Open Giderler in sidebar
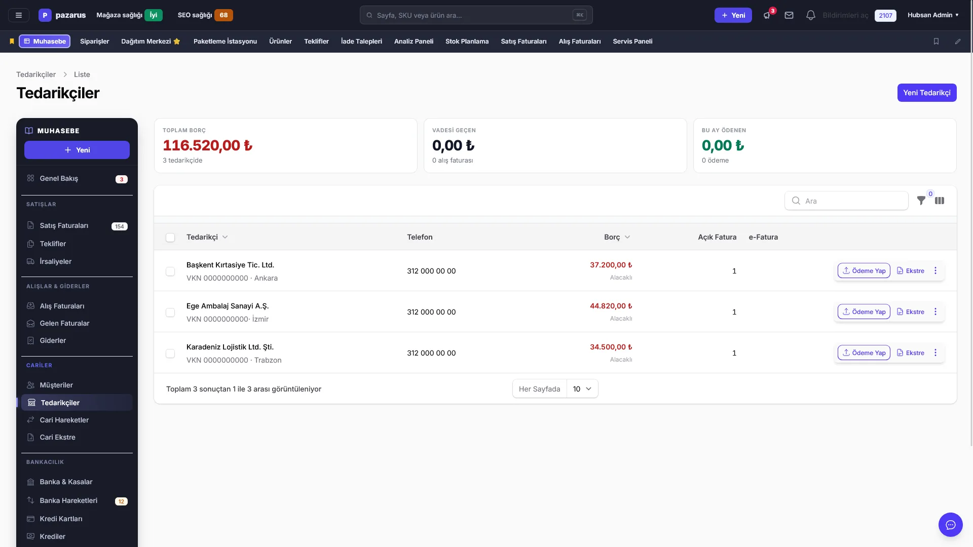This screenshot has height=547, width=973. coord(77,340)
